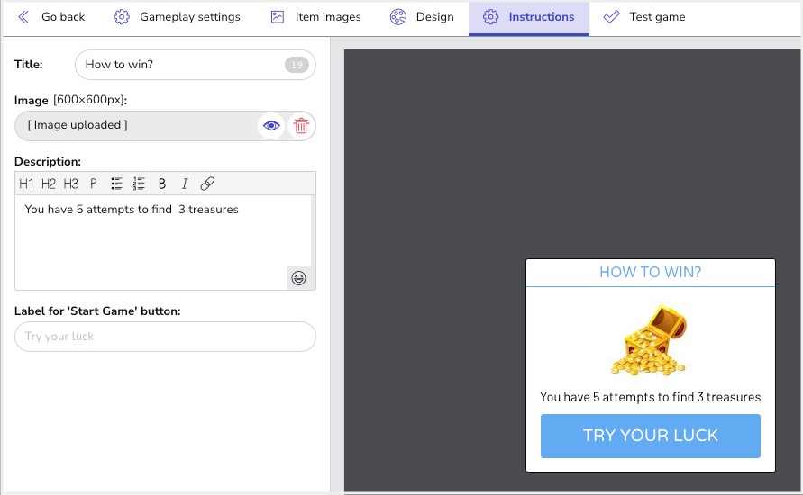Toggle italic formatting
This screenshot has width=803, height=495.
(185, 184)
